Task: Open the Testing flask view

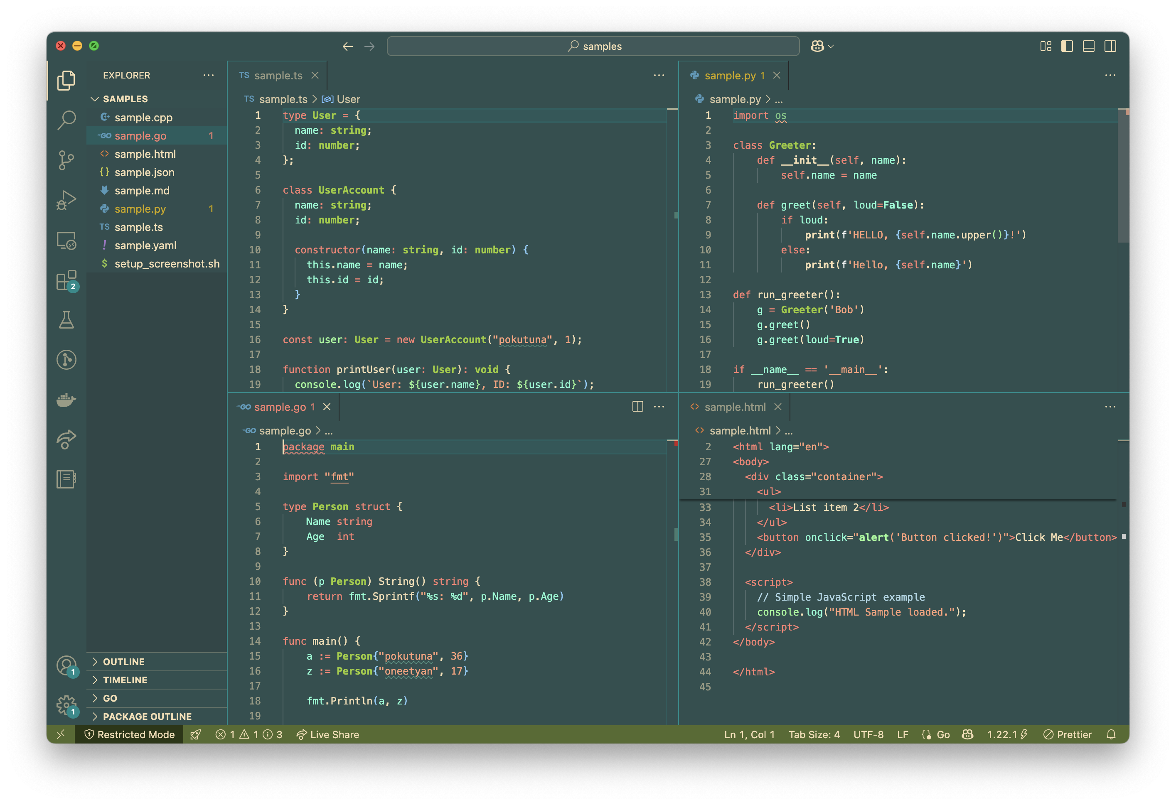Action: [66, 320]
